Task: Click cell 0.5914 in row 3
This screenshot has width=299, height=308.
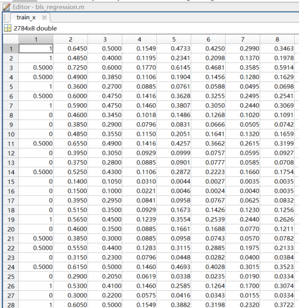Action: [277, 68]
